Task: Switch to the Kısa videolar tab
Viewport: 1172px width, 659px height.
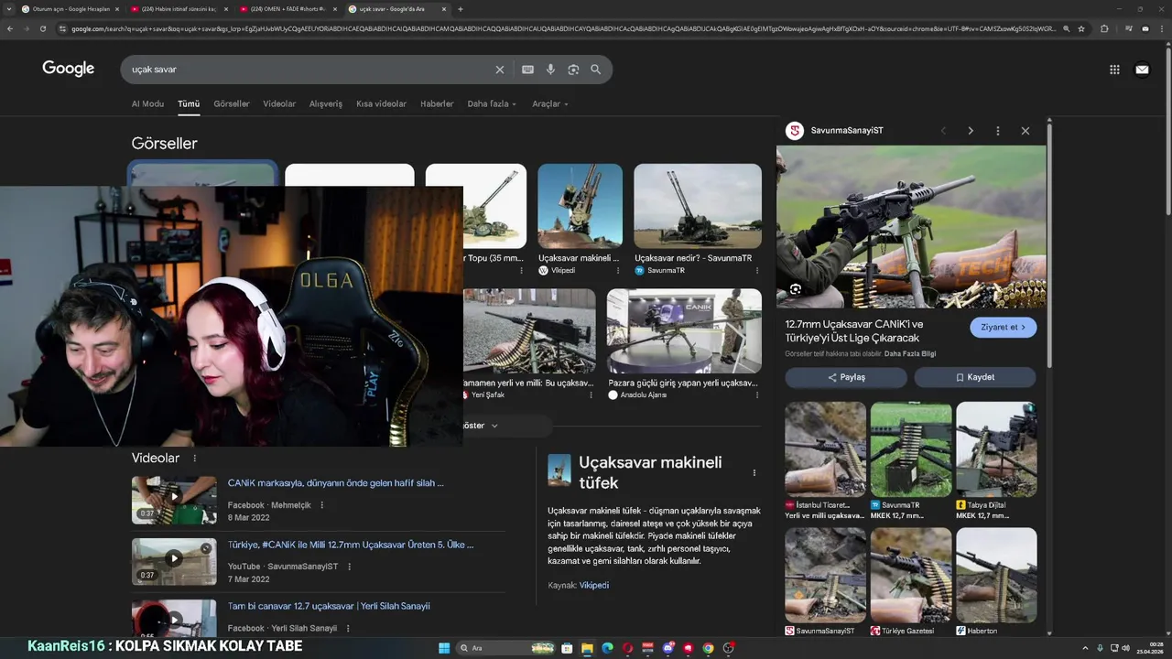Action: pyautogui.click(x=381, y=103)
